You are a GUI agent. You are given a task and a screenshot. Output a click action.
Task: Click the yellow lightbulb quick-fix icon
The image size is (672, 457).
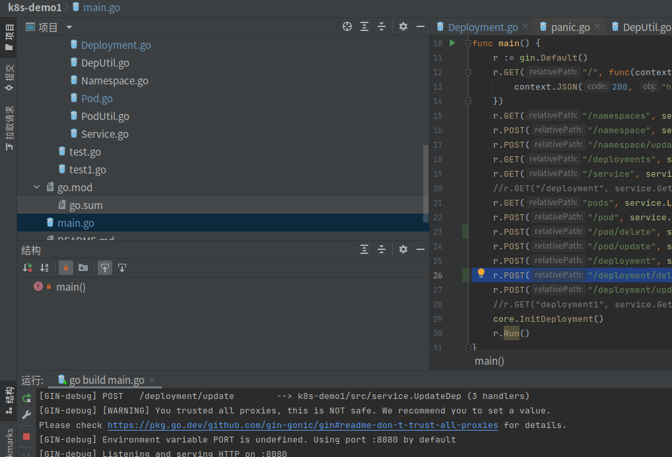click(481, 273)
